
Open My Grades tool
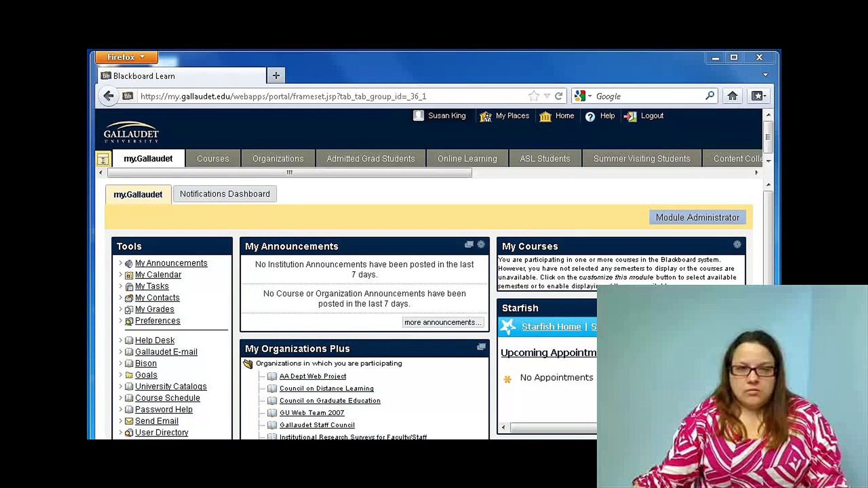tap(155, 309)
